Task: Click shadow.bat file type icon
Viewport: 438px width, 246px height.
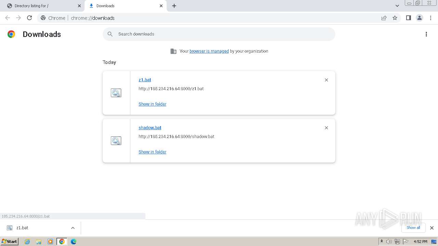Action: pyautogui.click(x=116, y=141)
